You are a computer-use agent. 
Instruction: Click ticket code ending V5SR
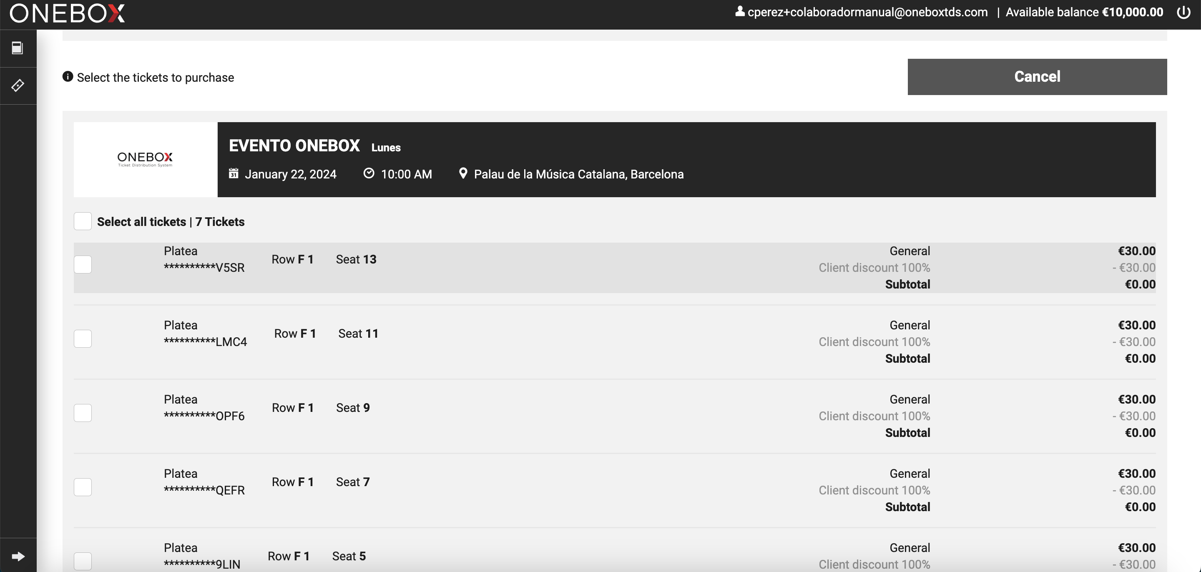click(x=204, y=268)
